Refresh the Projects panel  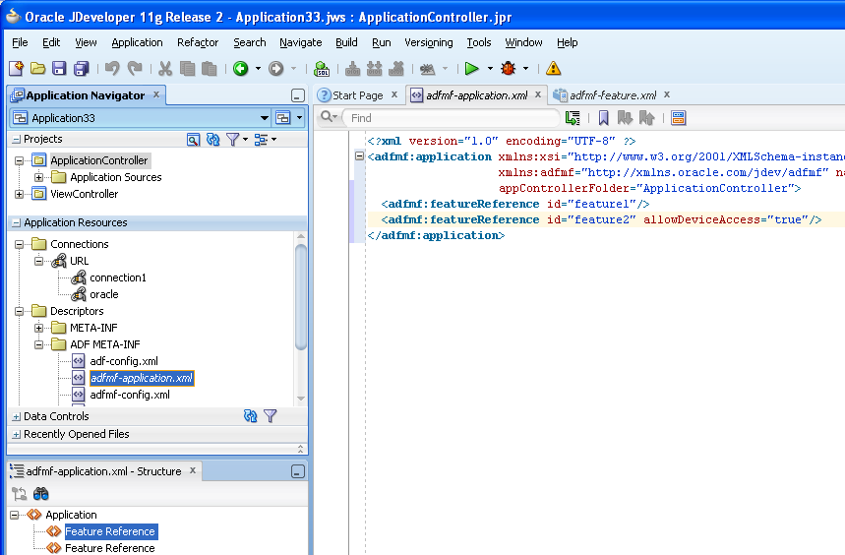tap(213, 140)
